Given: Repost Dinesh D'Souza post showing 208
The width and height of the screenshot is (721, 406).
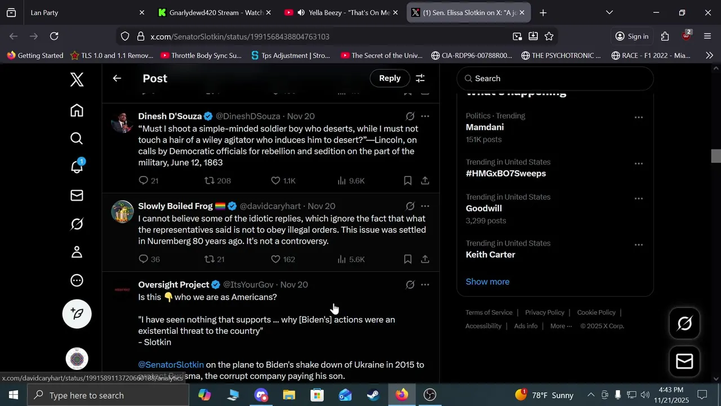Looking at the screenshot, I should [217, 180].
